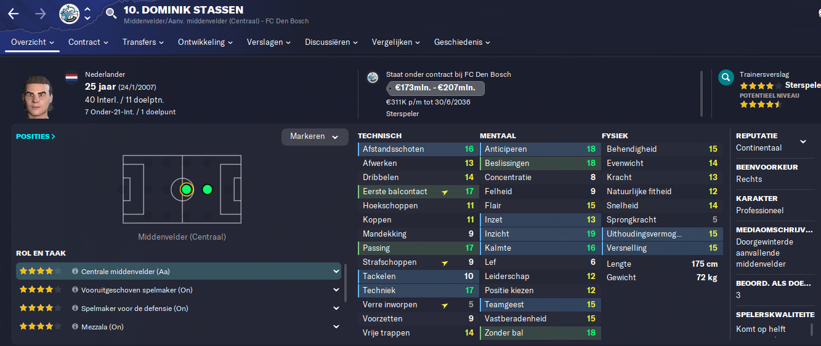This screenshot has width=821, height=346.
Task: Click the info icon beside Mezzala (On)
Action: 75,327
